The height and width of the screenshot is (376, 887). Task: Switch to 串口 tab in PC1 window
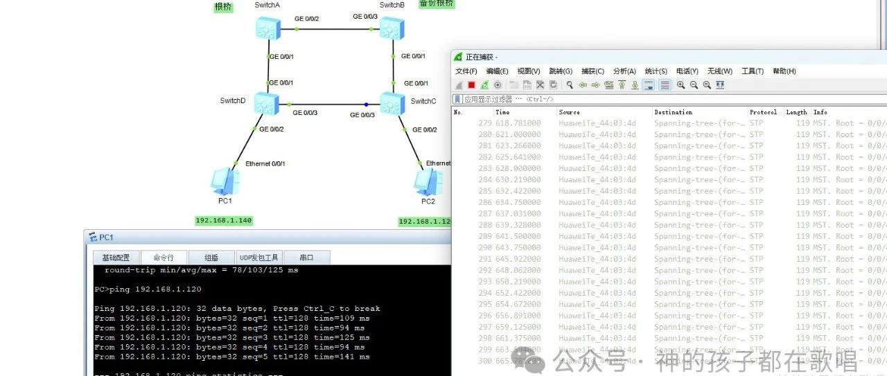point(306,258)
